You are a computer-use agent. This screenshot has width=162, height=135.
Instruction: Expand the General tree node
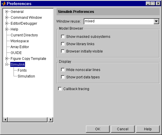point(6,12)
